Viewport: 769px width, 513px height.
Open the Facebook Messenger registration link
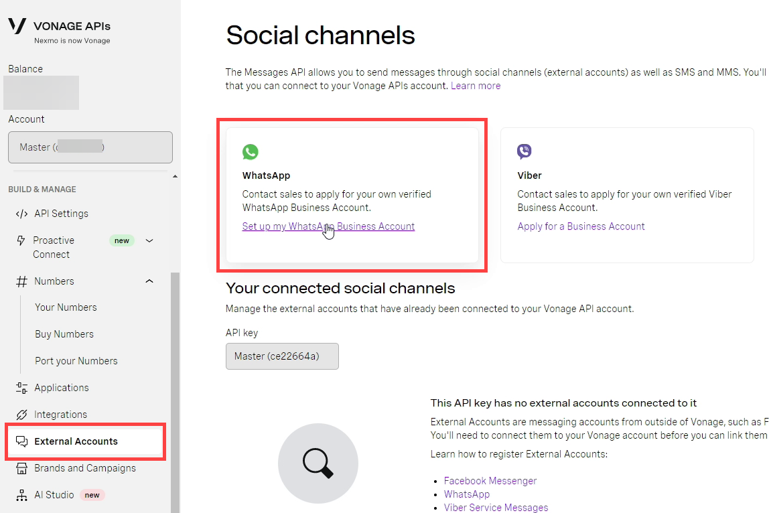490,481
